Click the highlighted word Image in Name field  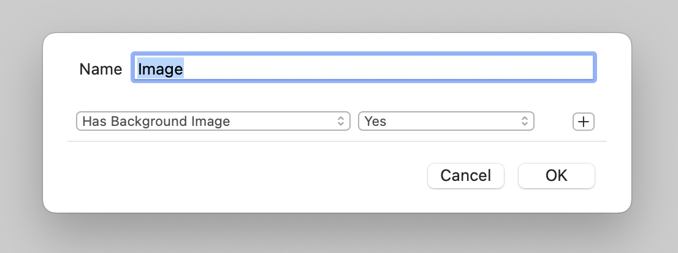click(x=161, y=69)
